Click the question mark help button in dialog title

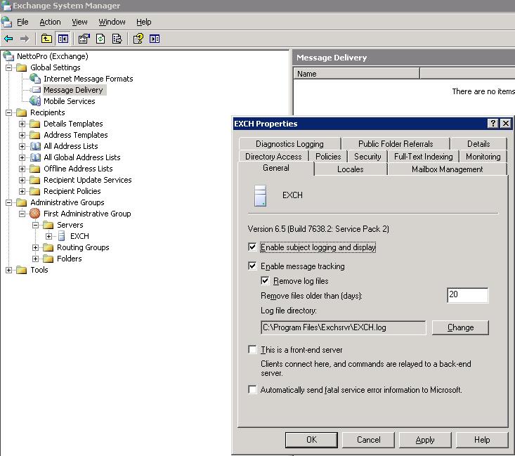click(x=493, y=124)
